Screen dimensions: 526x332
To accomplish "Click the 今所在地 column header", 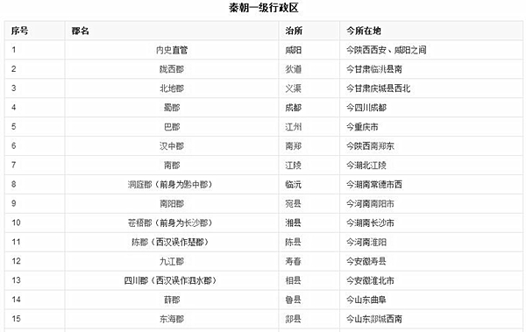I will (364, 31).
